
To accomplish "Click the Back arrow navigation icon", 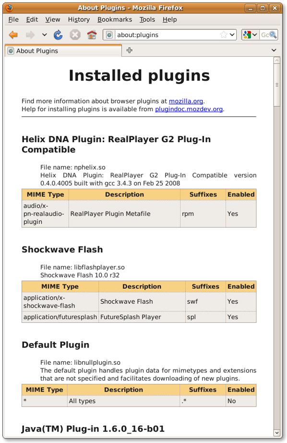I will pyautogui.click(x=13, y=35).
